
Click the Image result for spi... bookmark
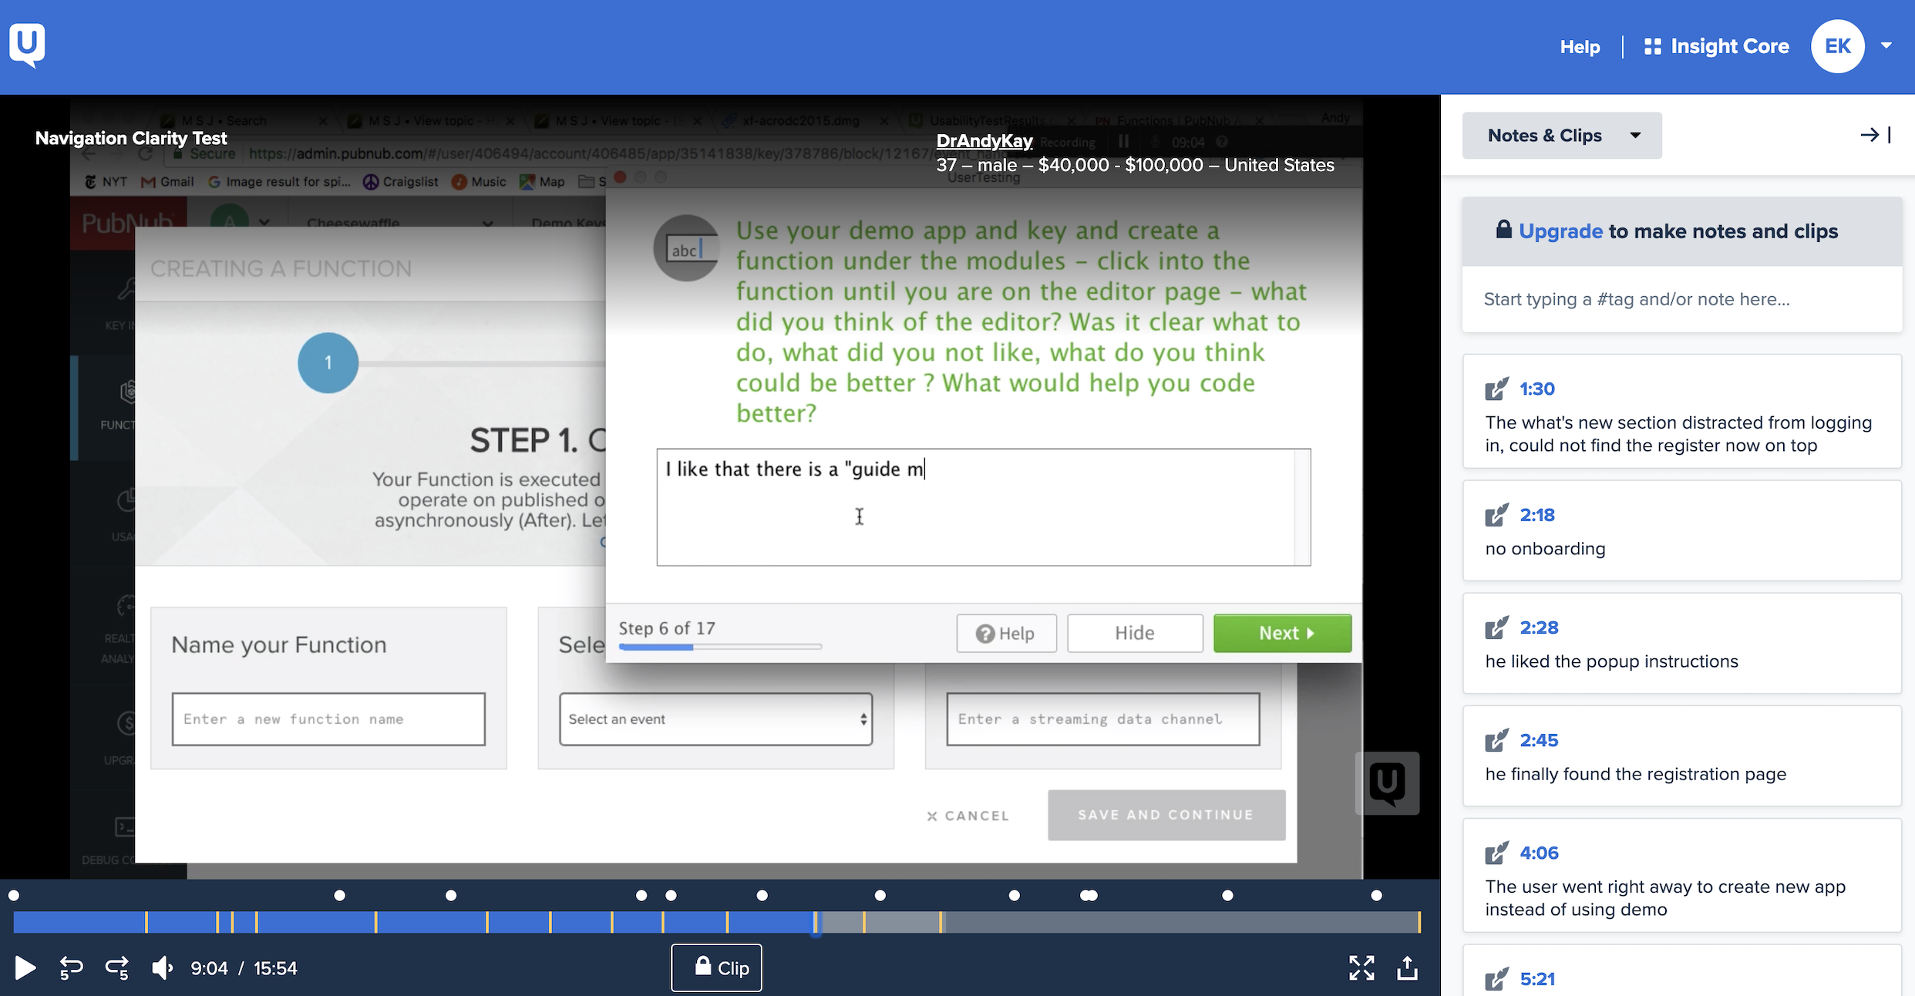[x=279, y=181]
